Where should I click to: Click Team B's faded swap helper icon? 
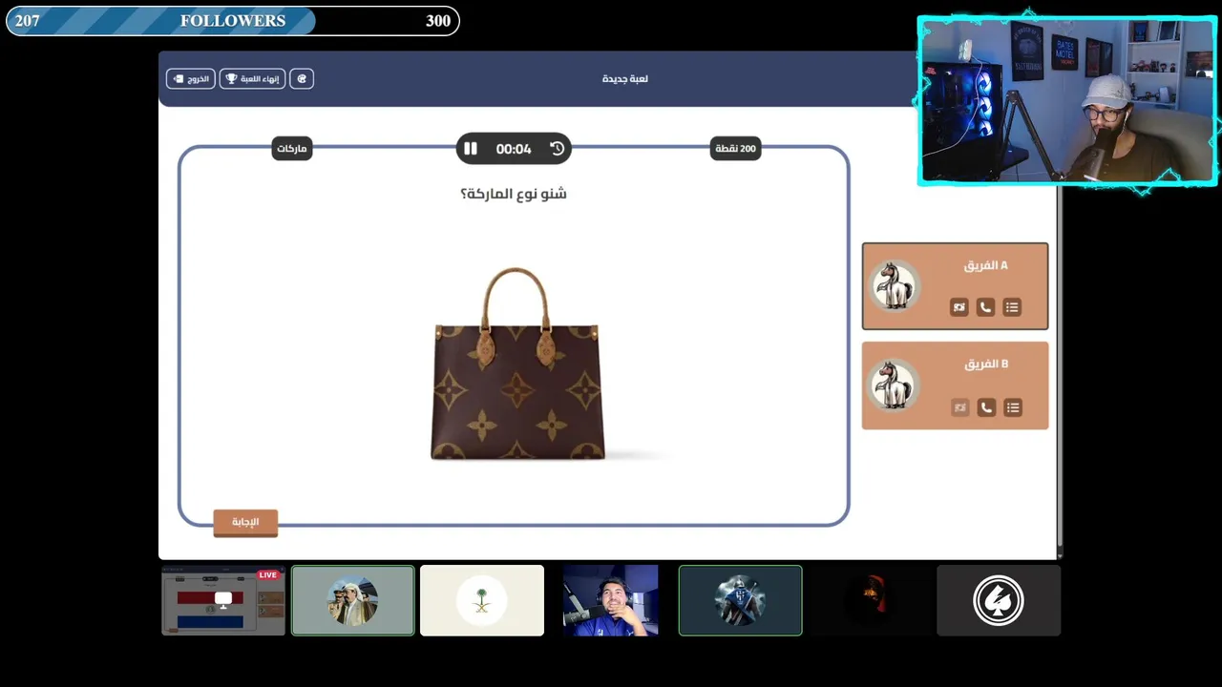pyautogui.click(x=959, y=407)
